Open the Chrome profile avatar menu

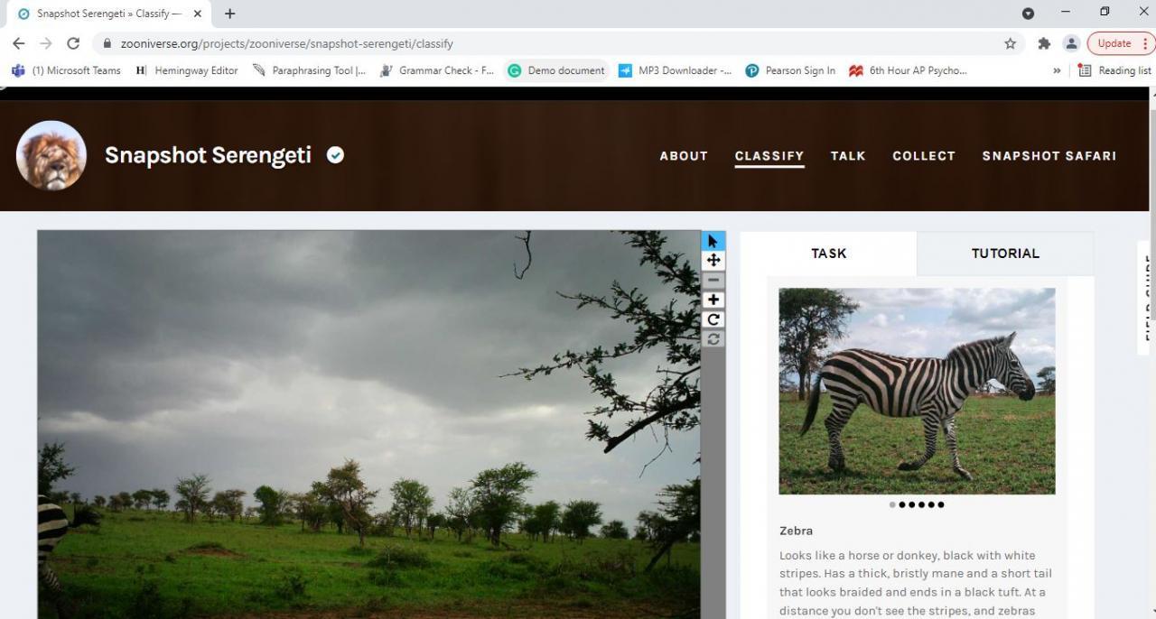click(1071, 43)
